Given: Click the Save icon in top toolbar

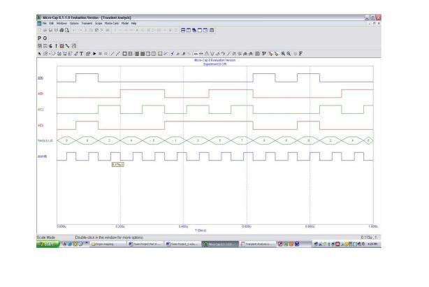Looking at the screenshot, I should click(x=50, y=30).
